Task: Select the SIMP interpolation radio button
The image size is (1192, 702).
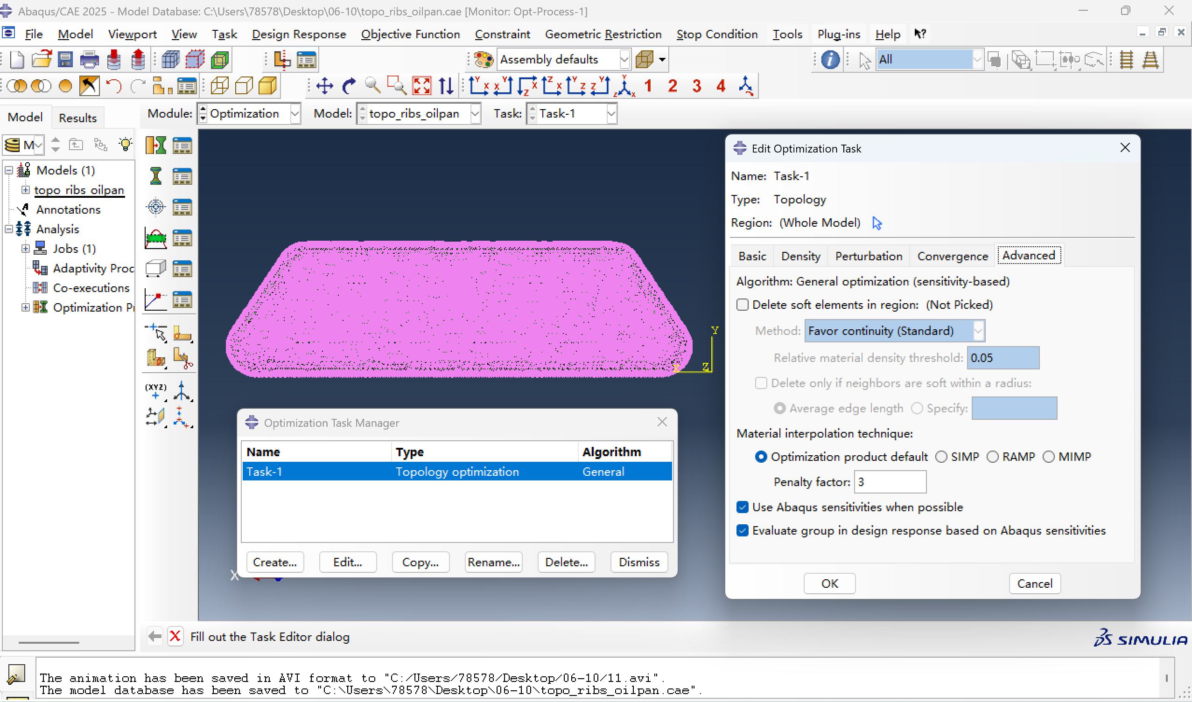Action: [x=942, y=457]
